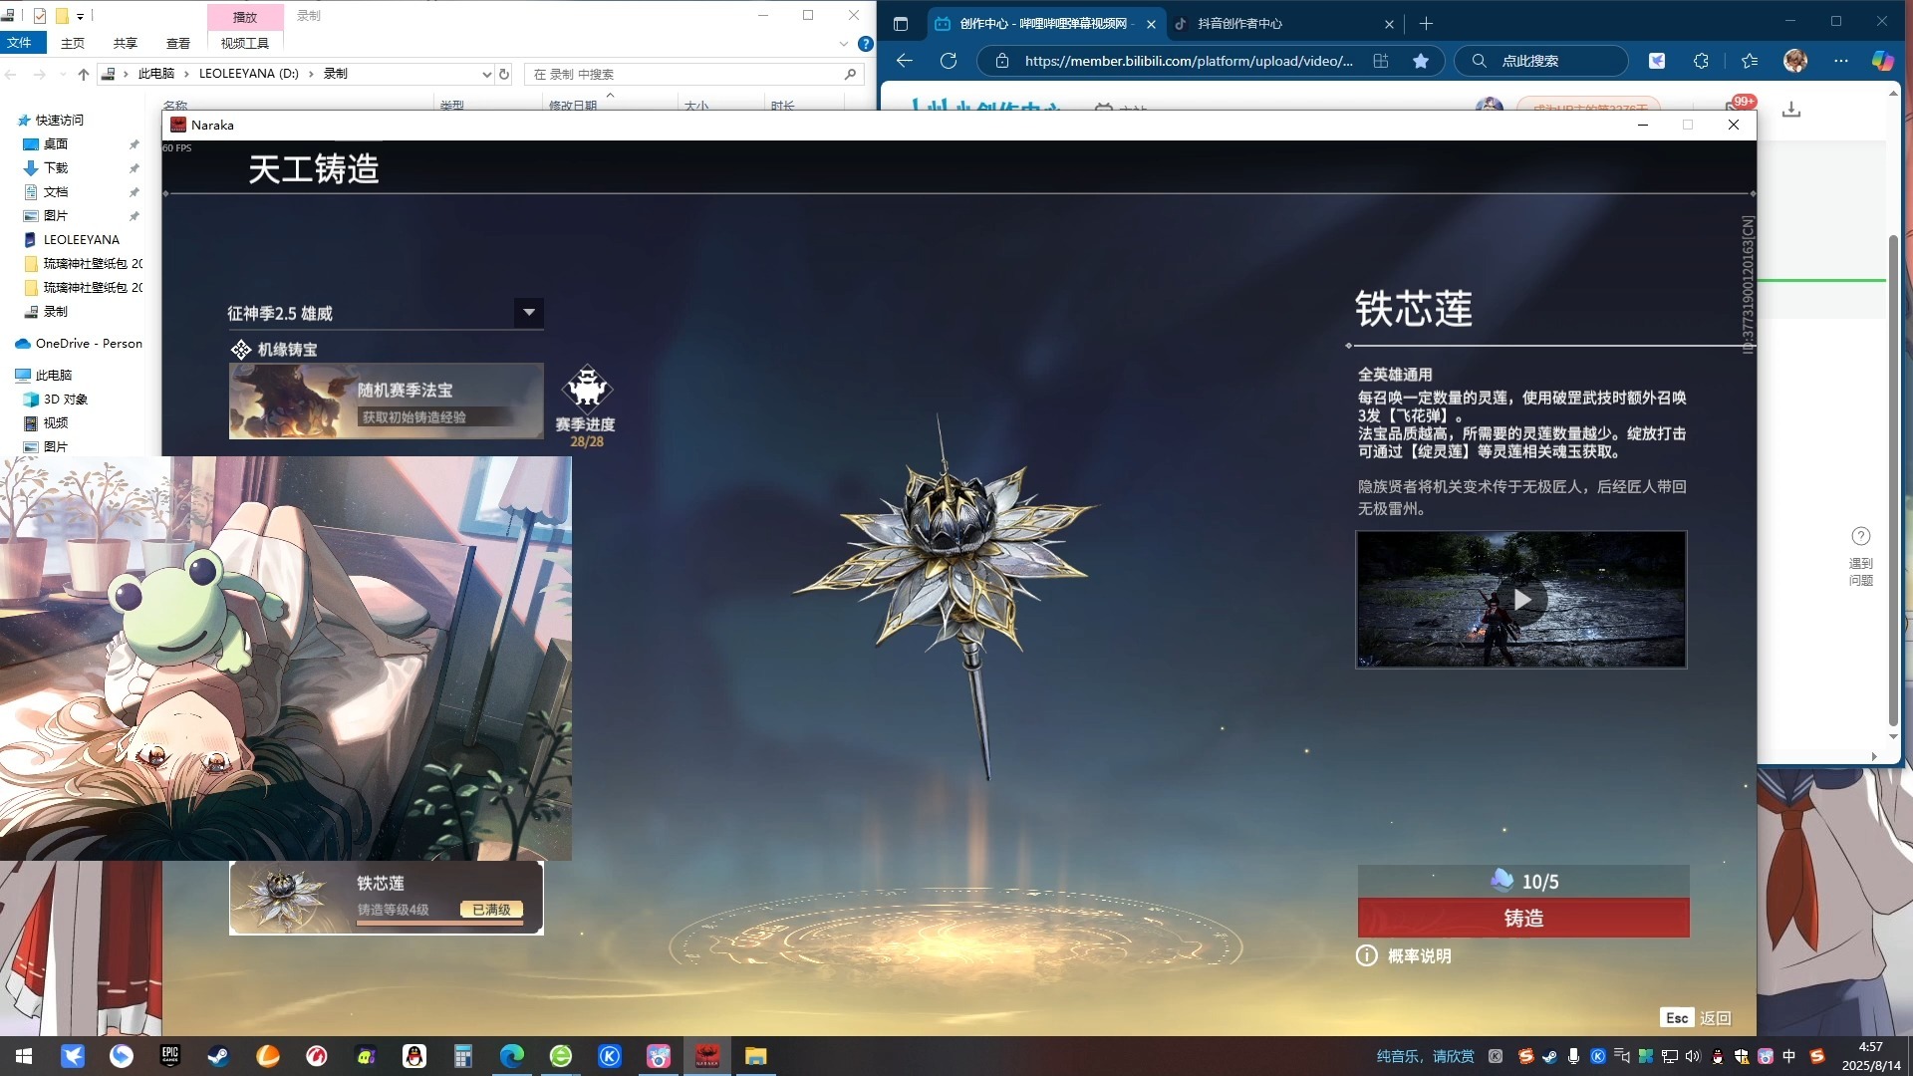
Task: Open the Copilot icon in Edge
Action: [x=1882, y=61]
